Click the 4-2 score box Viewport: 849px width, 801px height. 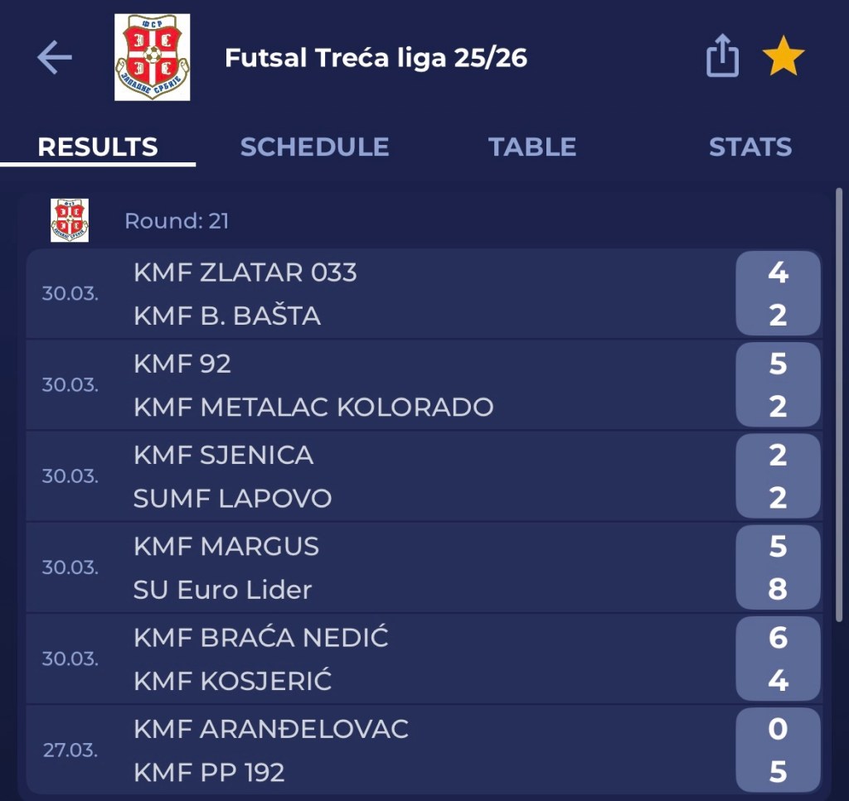pyautogui.click(x=777, y=294)
